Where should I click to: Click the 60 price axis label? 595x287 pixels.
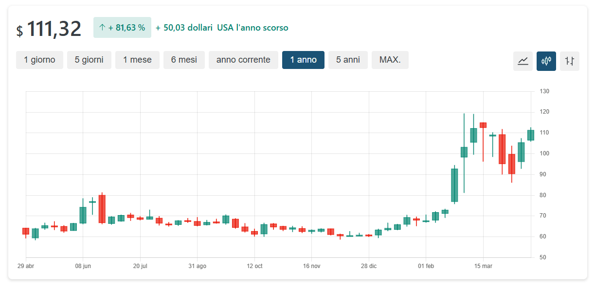point(543,236)
